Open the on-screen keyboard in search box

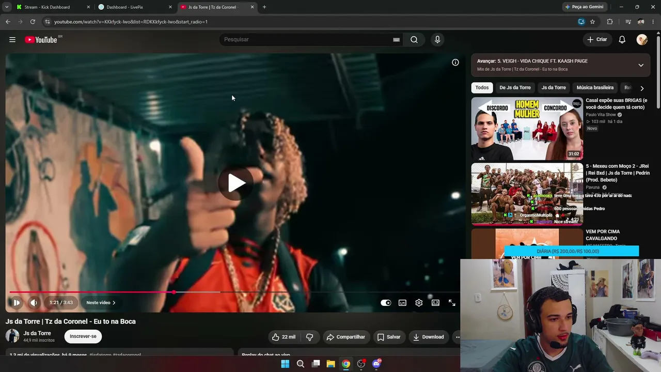tap(396, 40)
